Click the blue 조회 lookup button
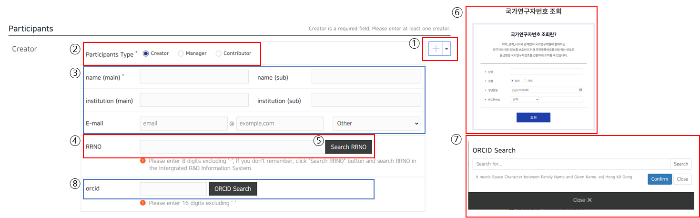700x218 pixels. pyautogui.click(x=533, y=117)
